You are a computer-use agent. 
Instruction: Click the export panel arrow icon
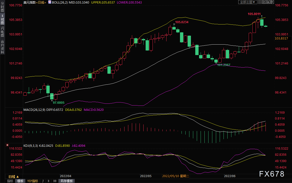[272, 2]
